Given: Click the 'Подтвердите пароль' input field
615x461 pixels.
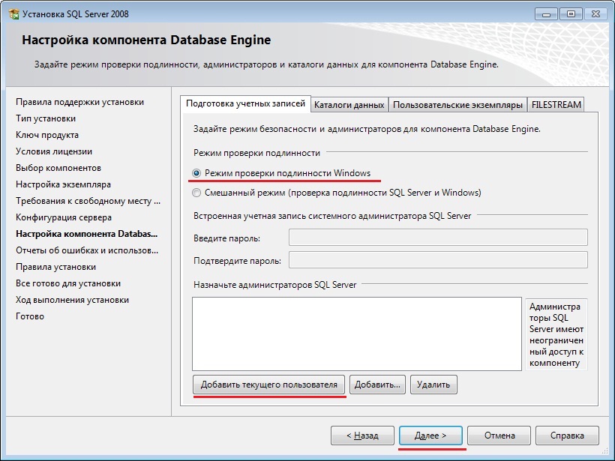Looking at the screenshot, I should tap(438, 260).
